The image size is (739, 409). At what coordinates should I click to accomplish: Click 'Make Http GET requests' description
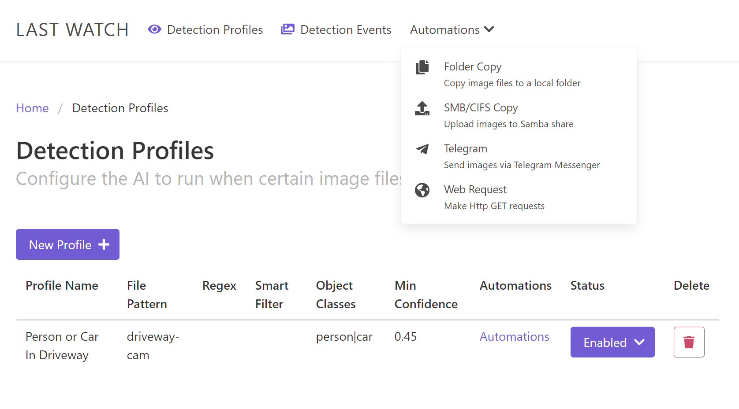coord(494,206)
